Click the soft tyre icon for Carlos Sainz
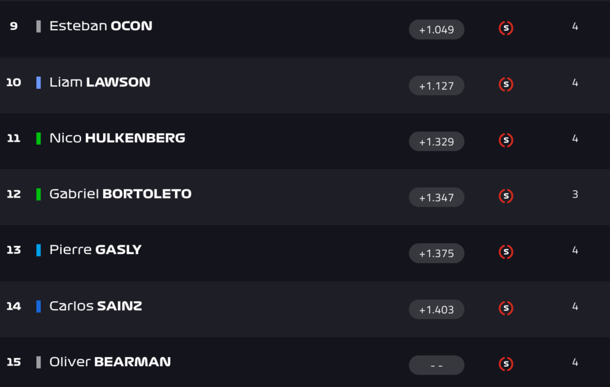This screenshot has height=387, width=610. pos(506,308)
